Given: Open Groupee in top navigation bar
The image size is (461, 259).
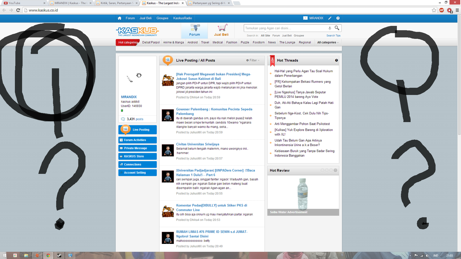Looking at the screenshot, I should 162,18.
